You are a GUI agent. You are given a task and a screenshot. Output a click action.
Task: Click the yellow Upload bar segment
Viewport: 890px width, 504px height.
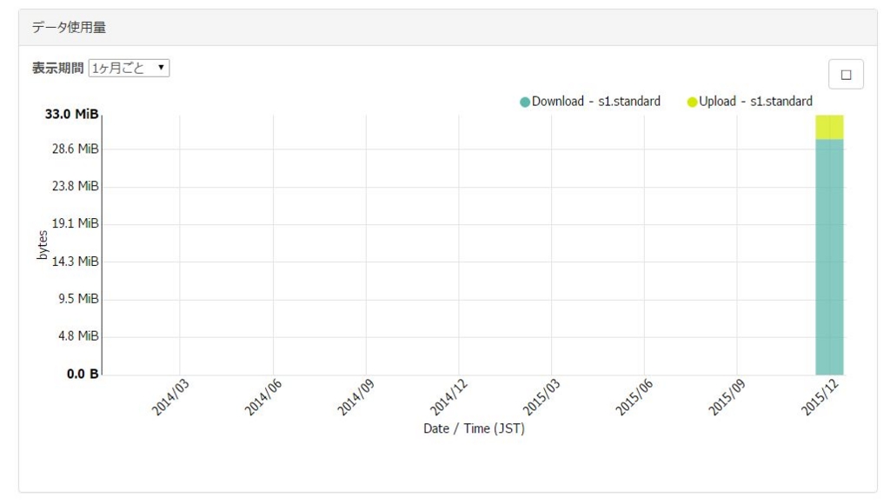click(x=829, y=127)
